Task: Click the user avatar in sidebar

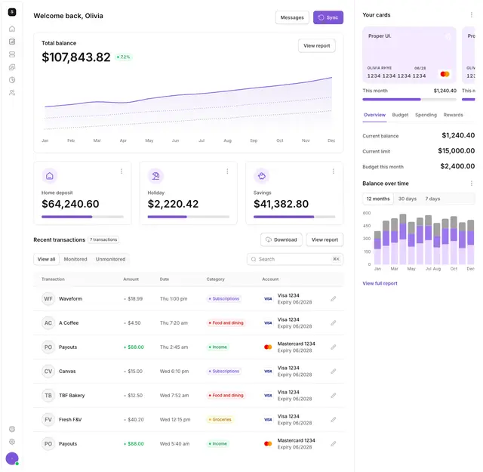Action: coord(12,458)
